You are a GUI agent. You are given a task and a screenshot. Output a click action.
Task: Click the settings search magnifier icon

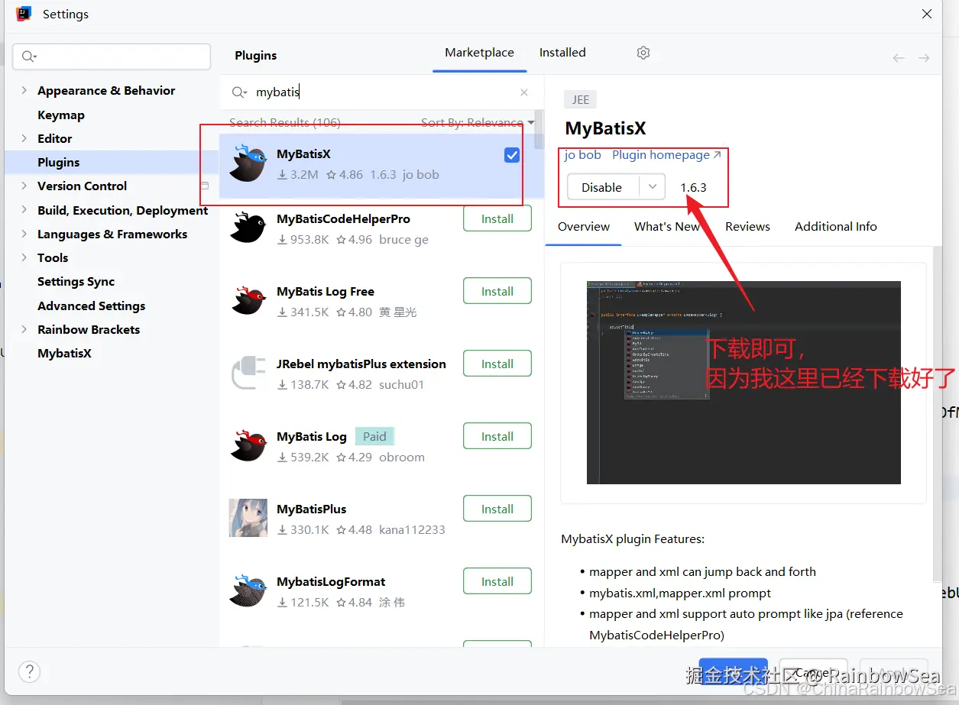(x=29, y=57)
